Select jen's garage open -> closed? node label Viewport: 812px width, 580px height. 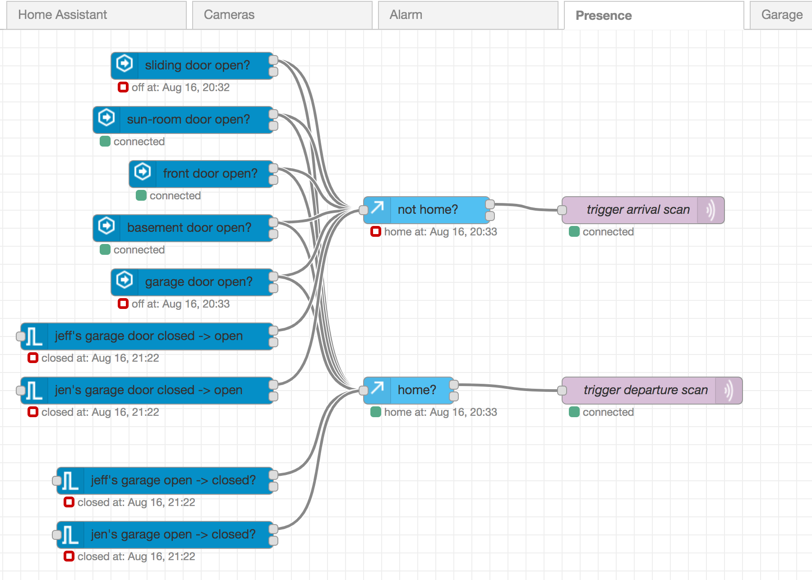click(x=173, y=534)
